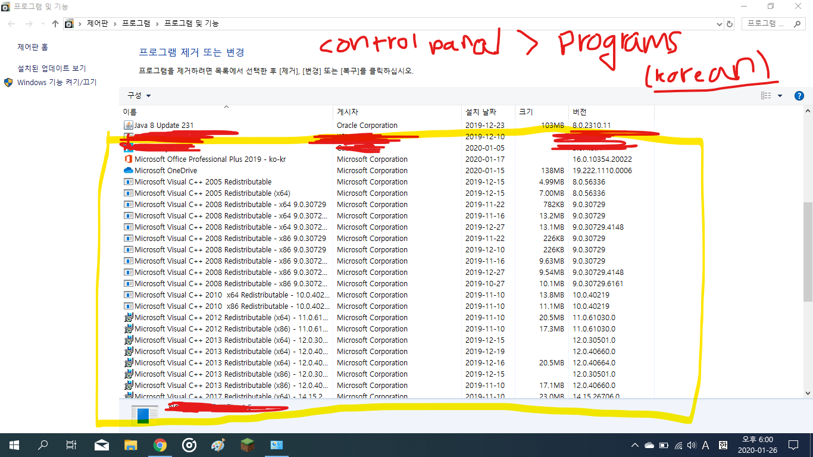Click the 138MB size cell
The height and width of the screenshot is (457, 813).
coord(553,171)
